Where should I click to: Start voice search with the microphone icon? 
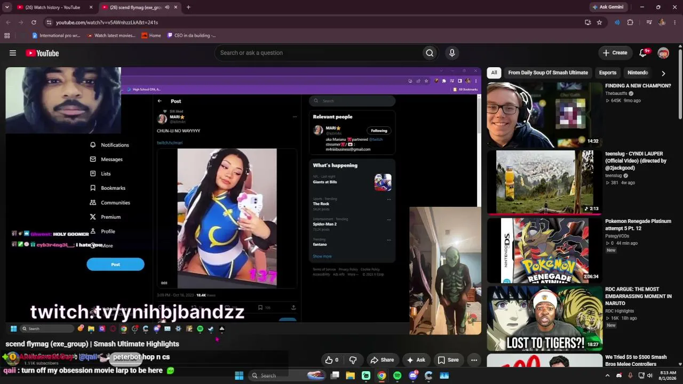[x=452, y=53]
